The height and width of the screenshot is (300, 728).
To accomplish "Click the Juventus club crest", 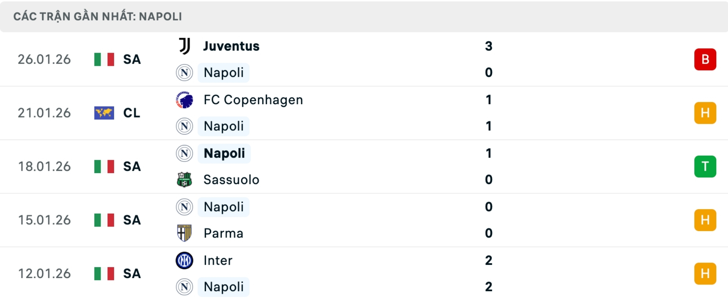I will [x=185, y=46].
